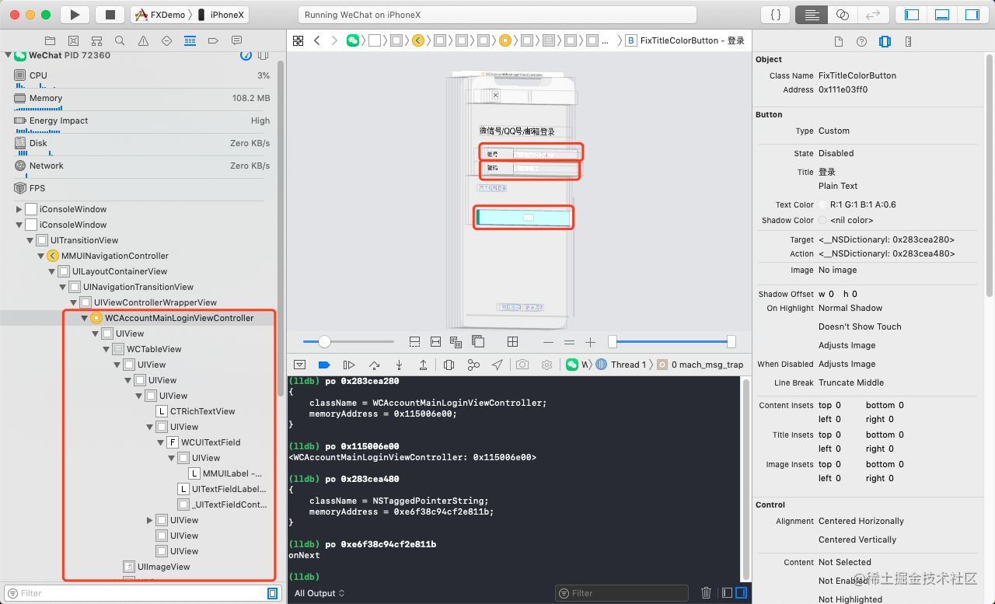Adjust the visible view range right handle

point(731,341)
